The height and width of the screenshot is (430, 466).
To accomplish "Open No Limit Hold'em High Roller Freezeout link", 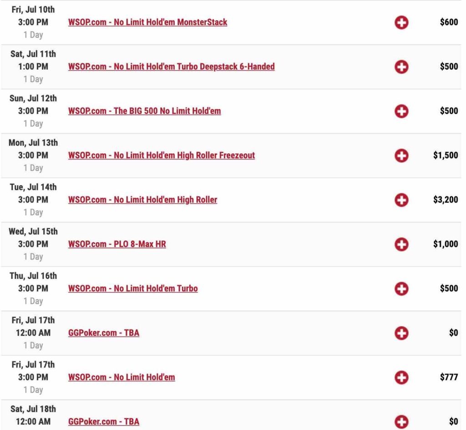I will 162,155.
